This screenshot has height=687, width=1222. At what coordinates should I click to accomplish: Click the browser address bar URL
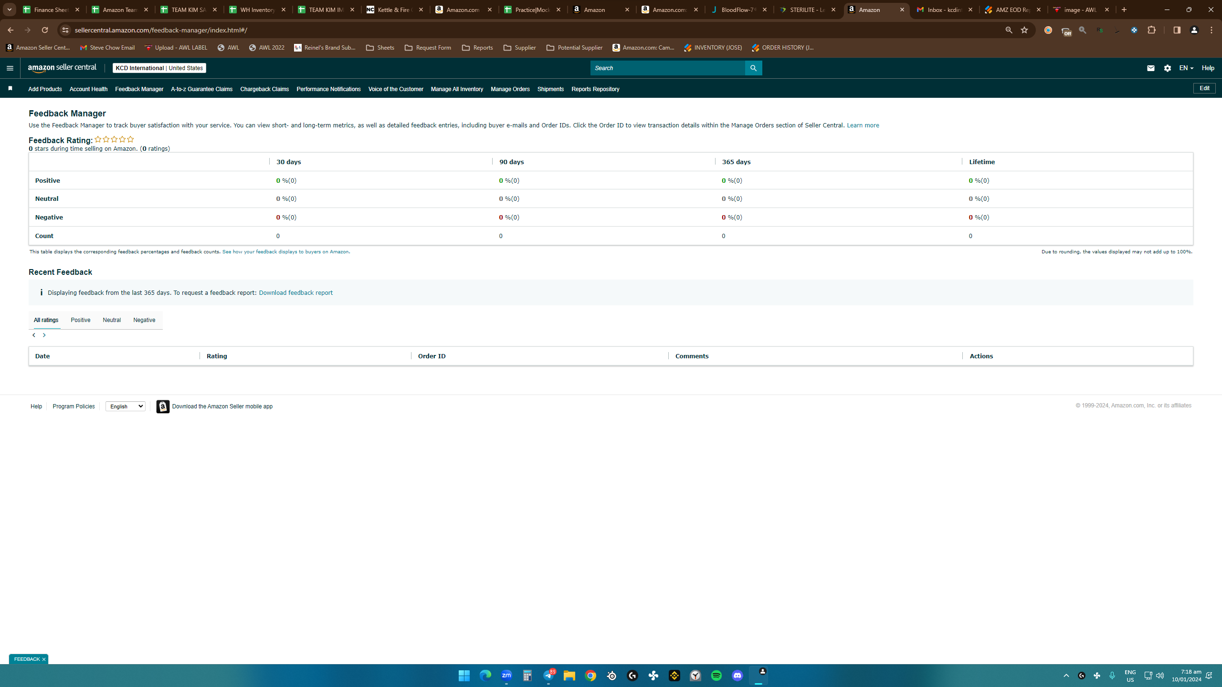tap(161, 30)
